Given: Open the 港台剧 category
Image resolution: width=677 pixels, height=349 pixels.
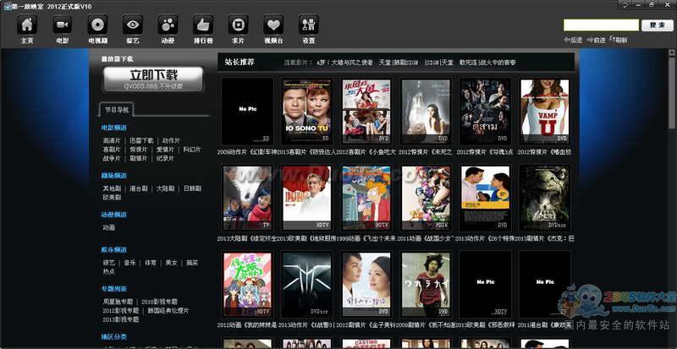Looking at the screenshot, I should click(138, 188).
